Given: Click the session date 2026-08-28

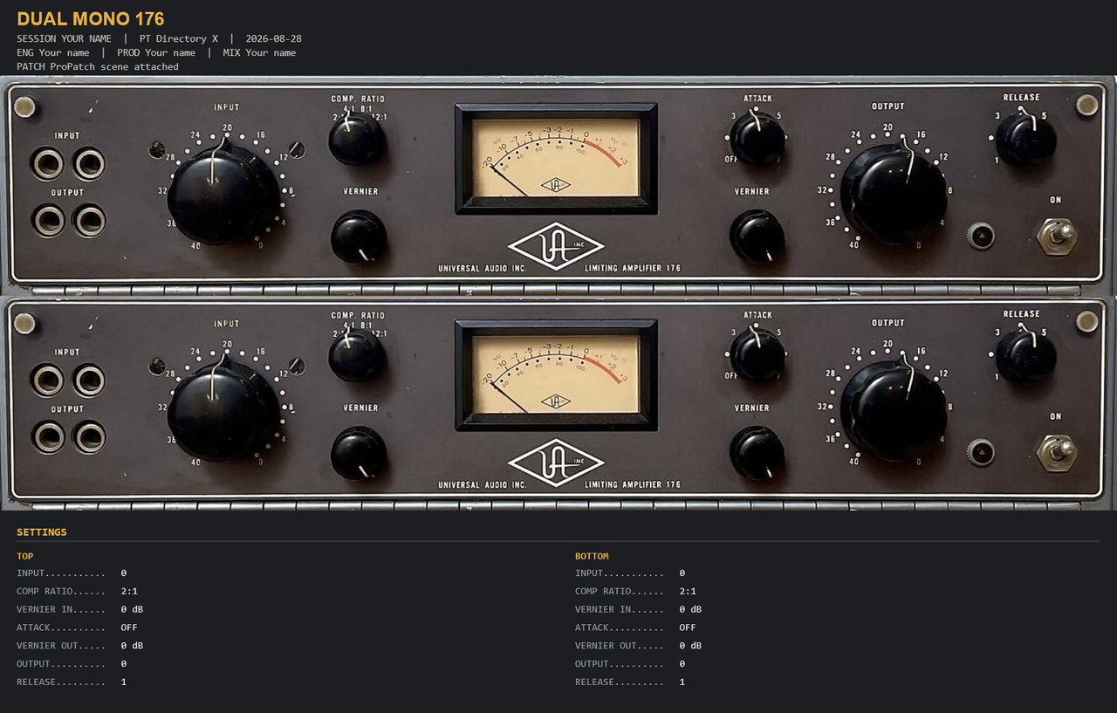Looking at the screenshot, I should coord(274,38).
